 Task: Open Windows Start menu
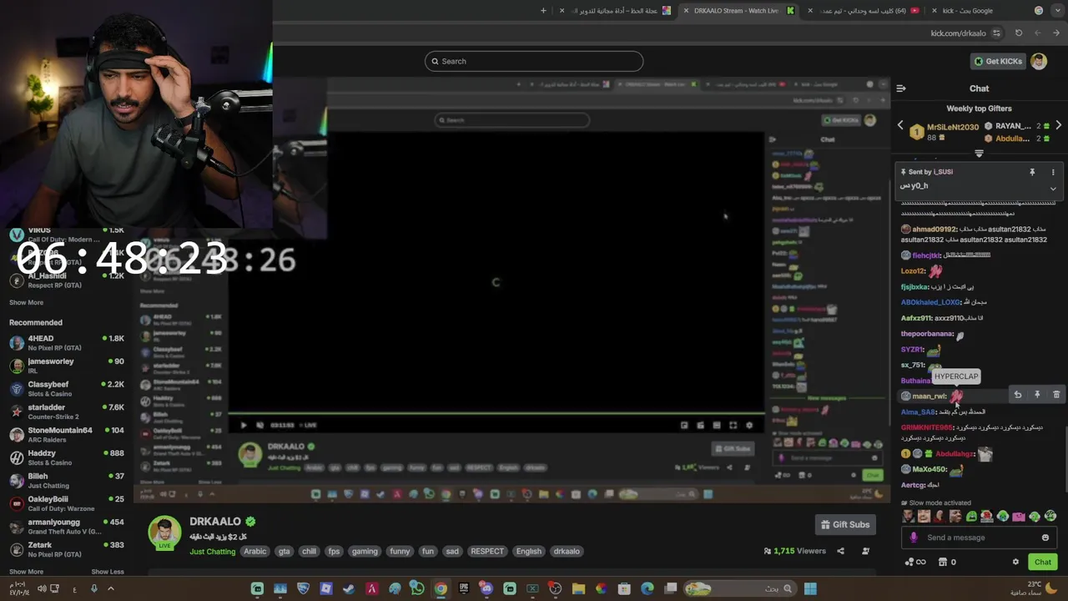(x=810, y=588)
